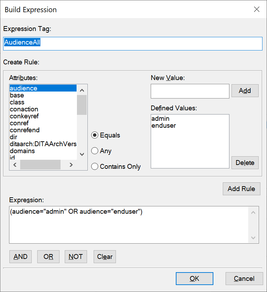The image size is (267, 292).
Task: Select admin in Defined Values
Action: point(160,119)
